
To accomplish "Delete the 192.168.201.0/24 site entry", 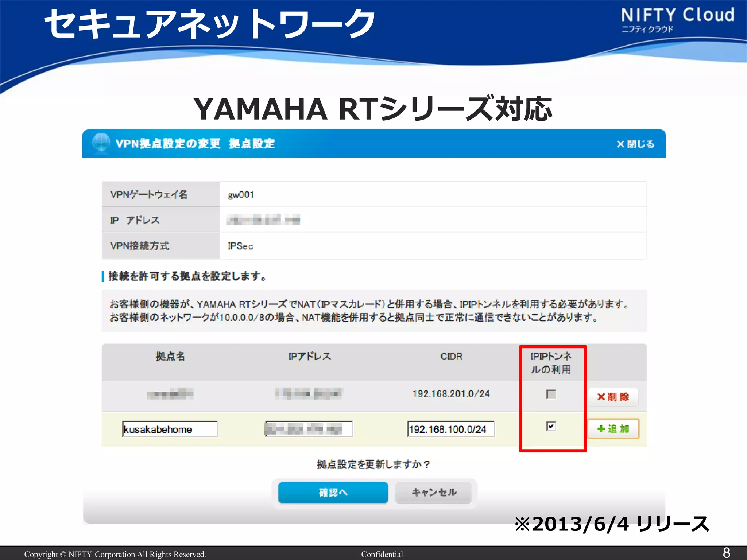I will point(613,397).
